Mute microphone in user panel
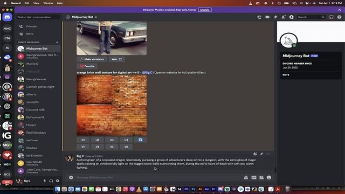The width and height of the screenshot is (345, 194). 45,181
